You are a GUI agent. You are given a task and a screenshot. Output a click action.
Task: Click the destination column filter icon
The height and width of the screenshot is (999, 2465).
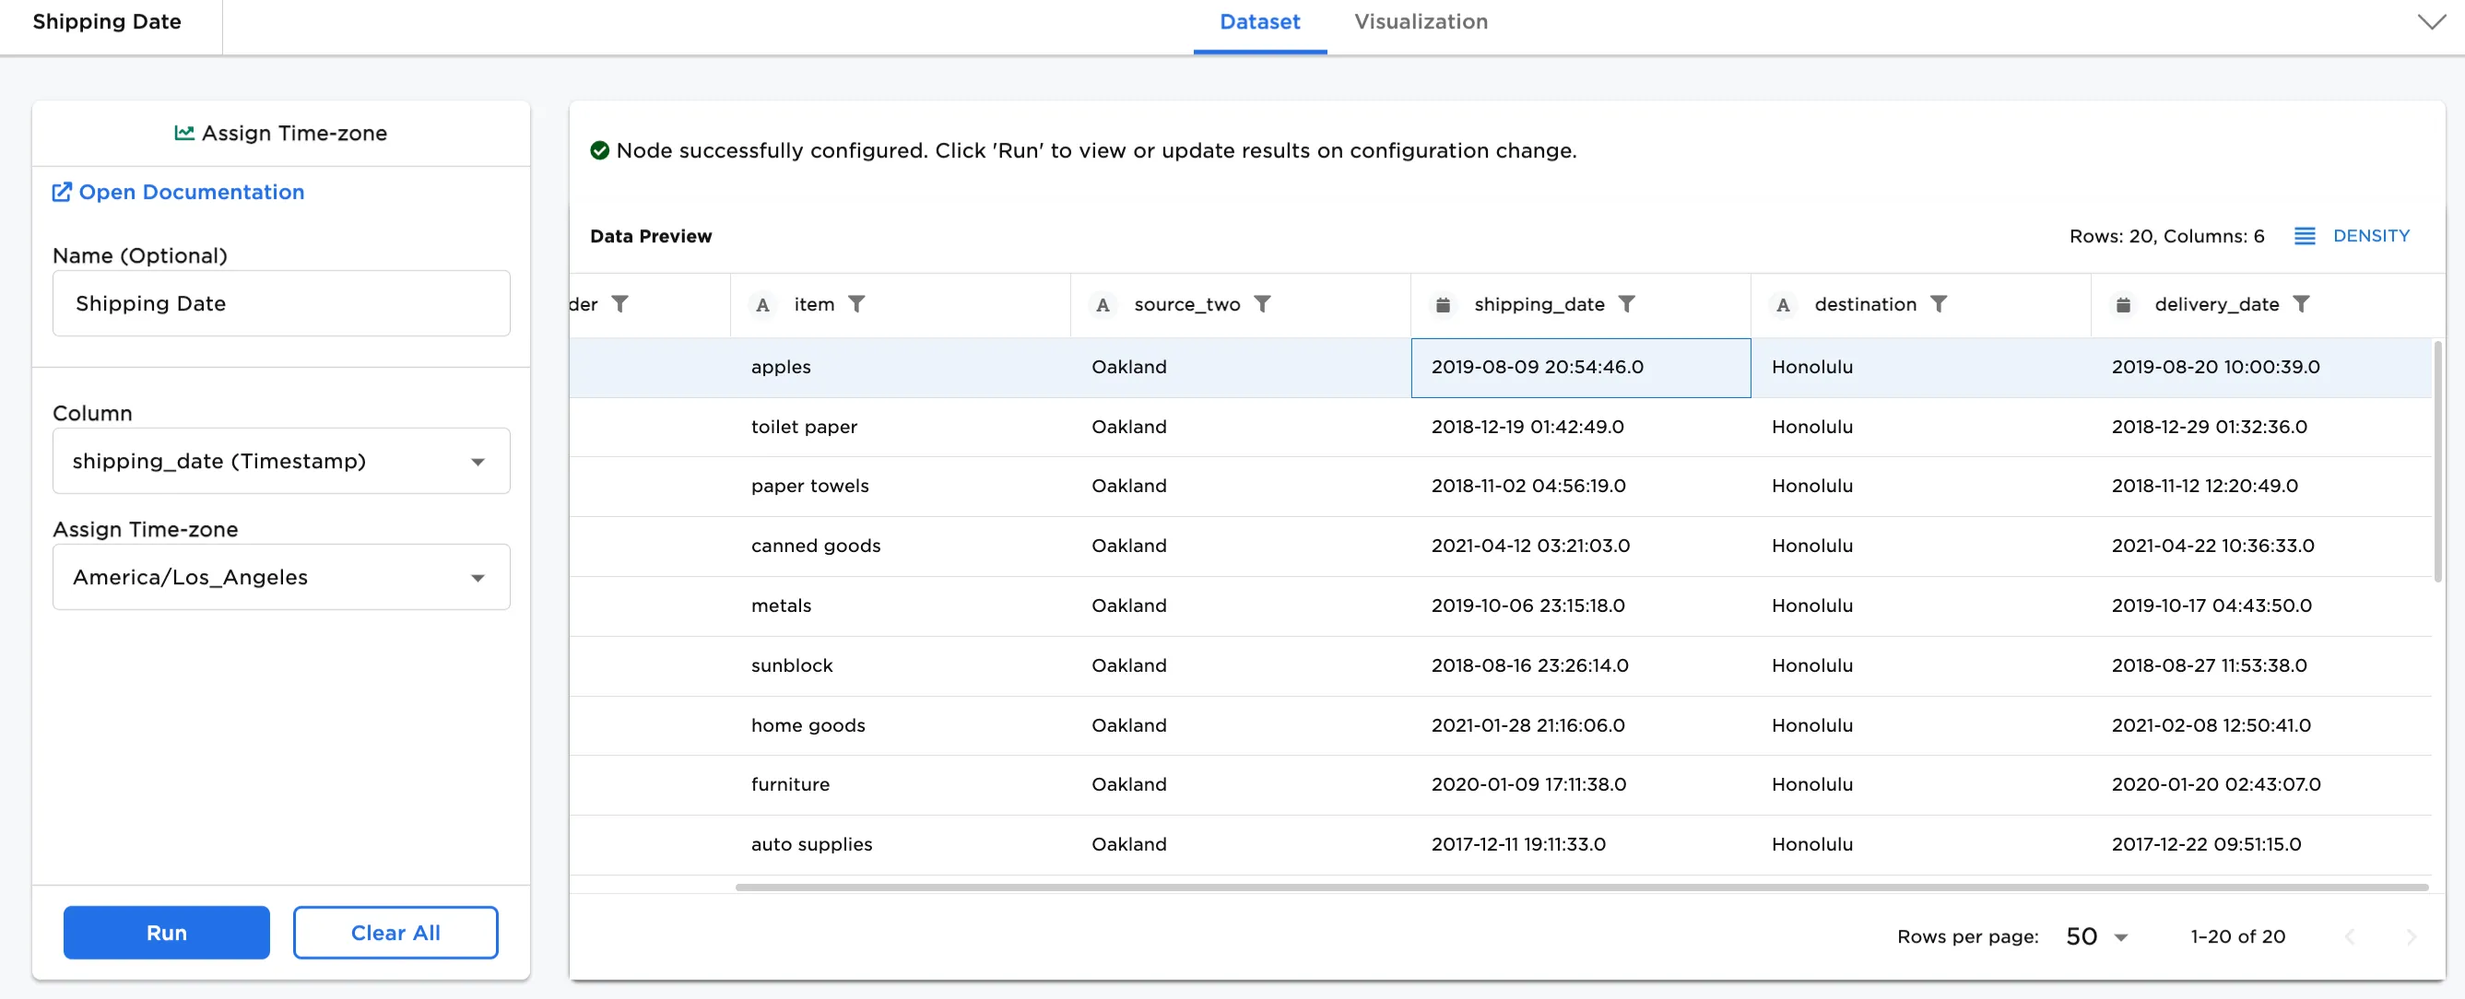(x=1938, y=304)
